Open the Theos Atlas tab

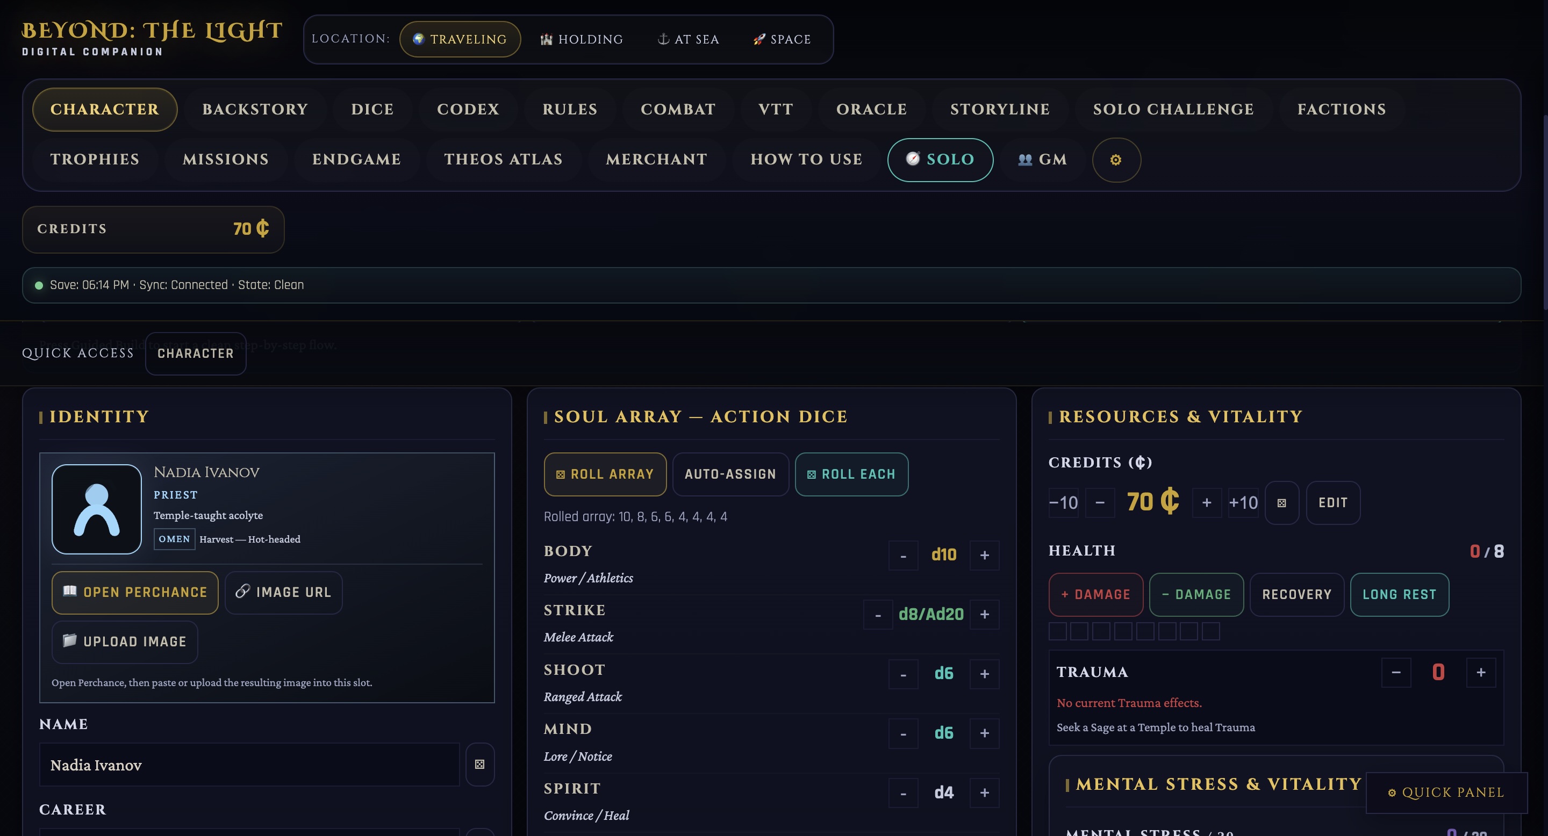pyautogui.click(x=503, y=160)
